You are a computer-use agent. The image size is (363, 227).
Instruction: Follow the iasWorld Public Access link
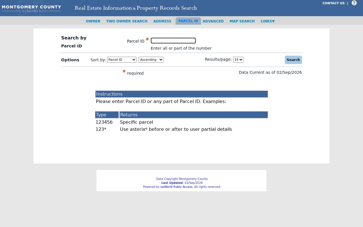(x=176, y=187)
